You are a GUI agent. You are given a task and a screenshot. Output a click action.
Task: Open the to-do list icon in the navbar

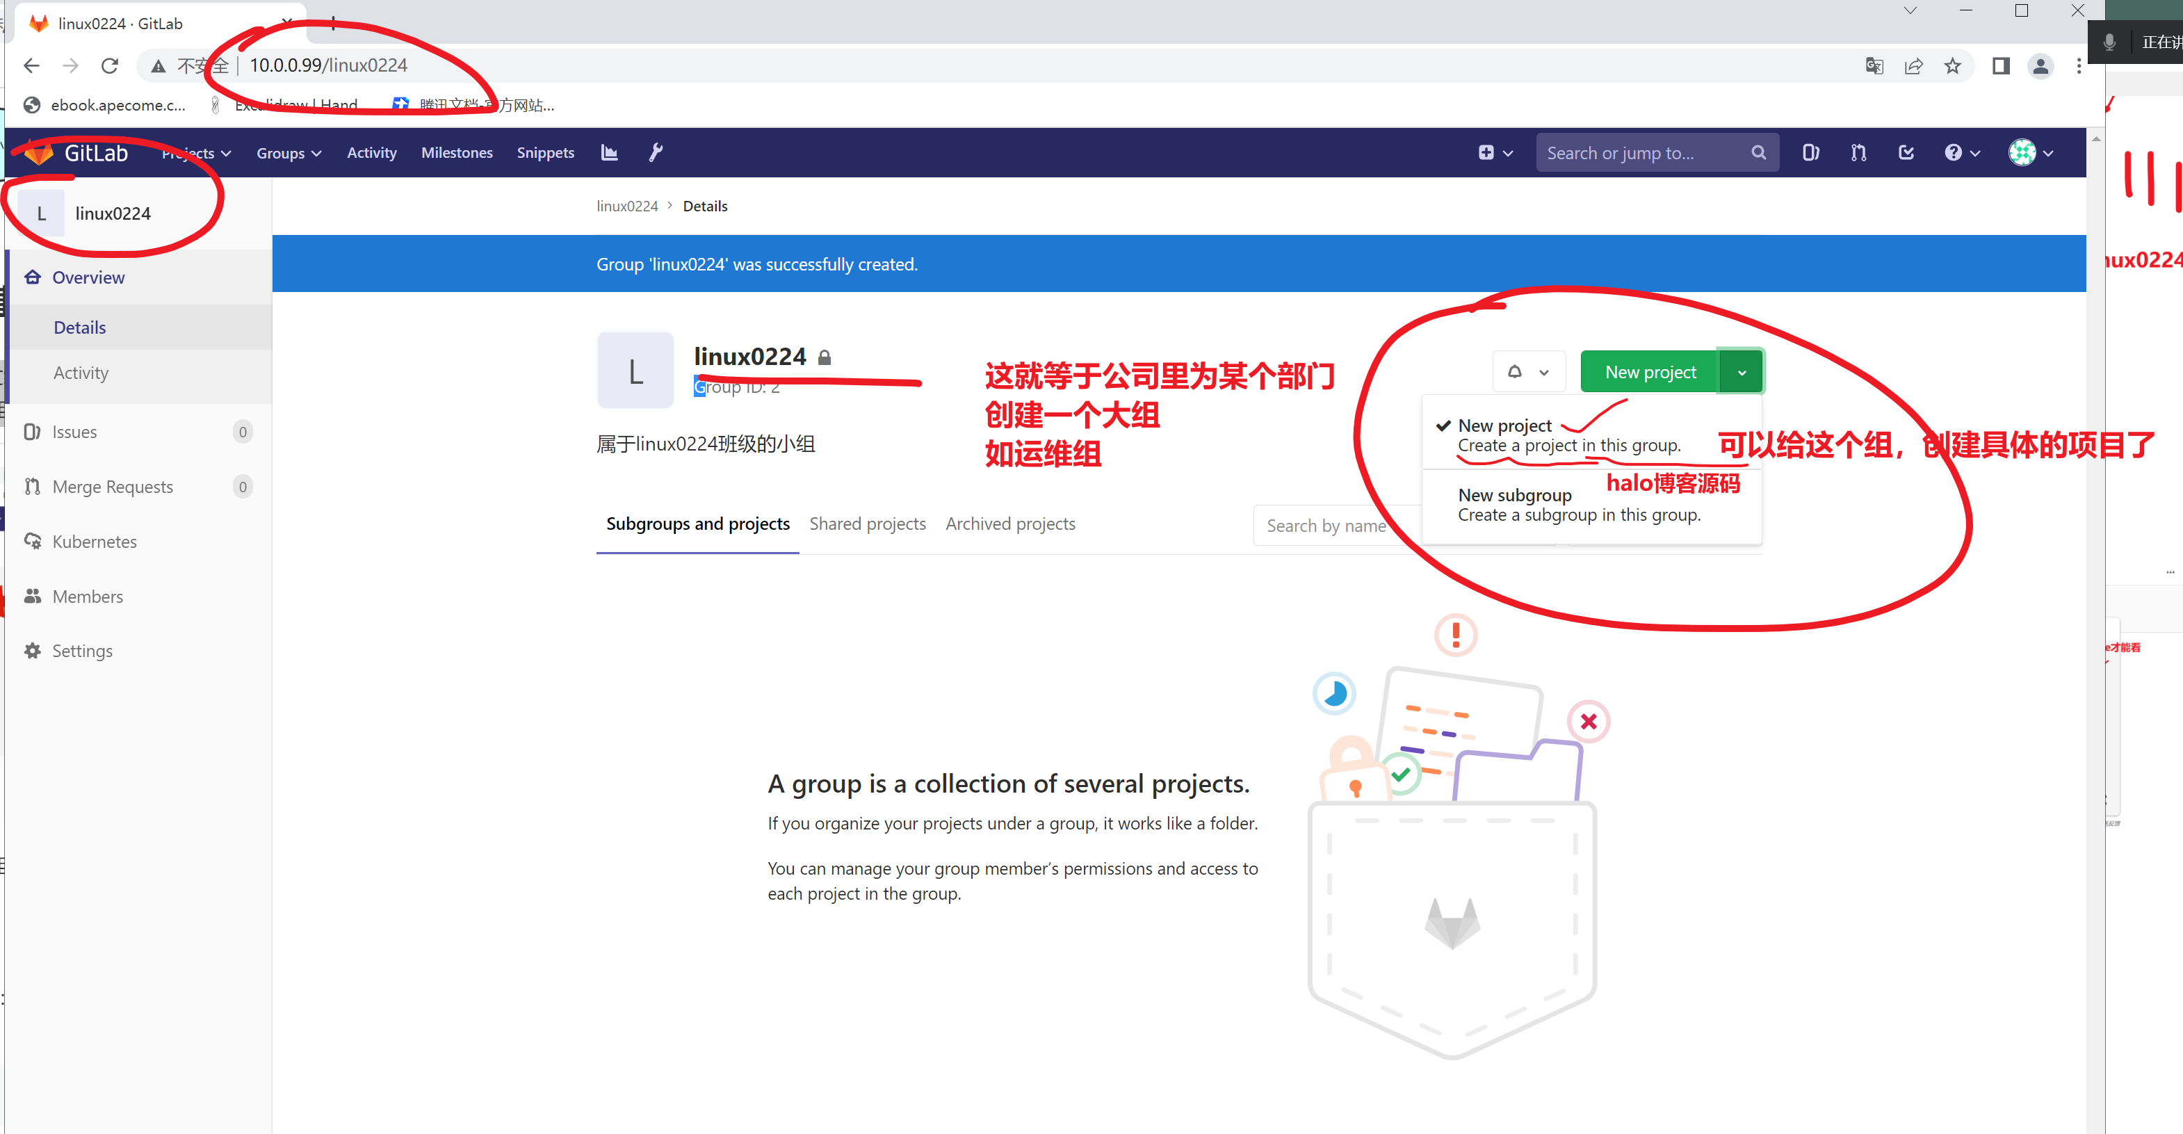point(1906,152)
